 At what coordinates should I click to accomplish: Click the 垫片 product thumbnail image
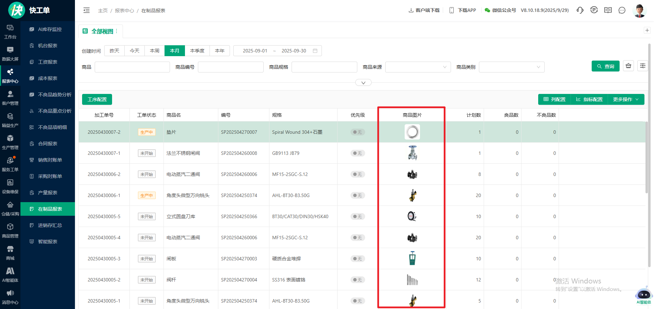click(412, 132)
